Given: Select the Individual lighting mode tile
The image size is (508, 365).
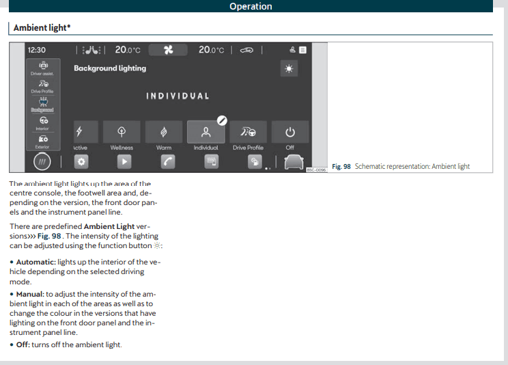Looking at the screenshot, I should click(x=206, y=132).
